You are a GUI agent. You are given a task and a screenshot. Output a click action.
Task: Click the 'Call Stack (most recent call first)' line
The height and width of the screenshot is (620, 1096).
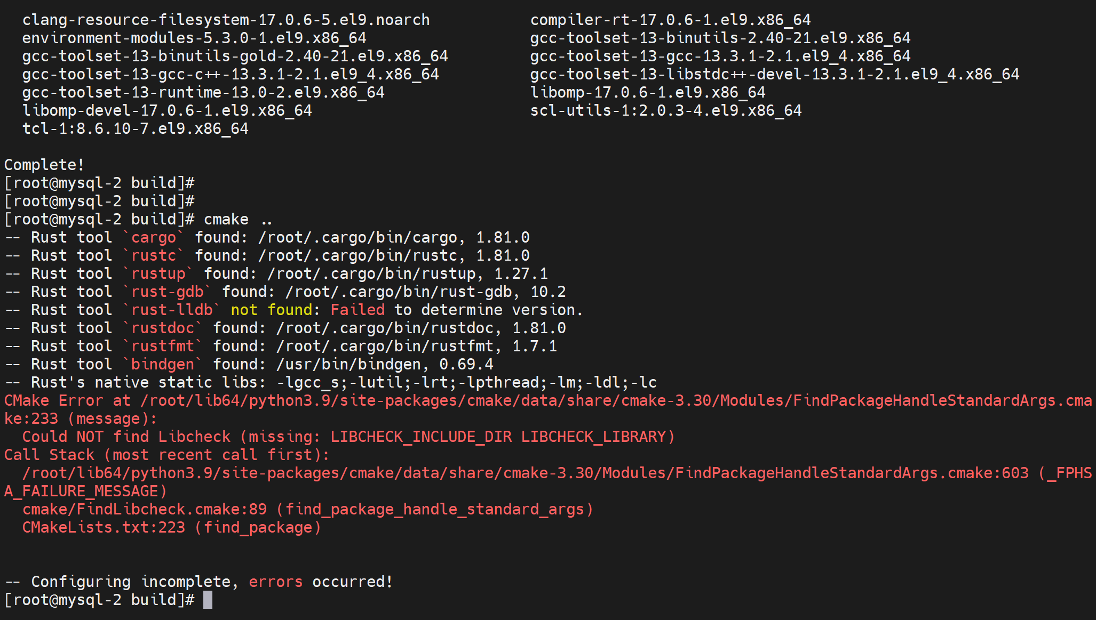point(167,455)
